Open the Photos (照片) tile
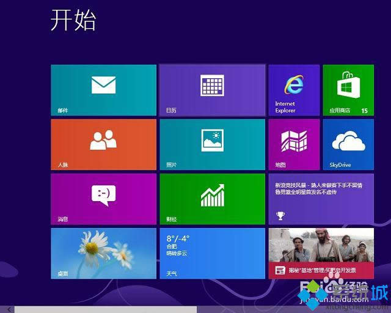The image size is (391, 313). (x=213, y=144)
